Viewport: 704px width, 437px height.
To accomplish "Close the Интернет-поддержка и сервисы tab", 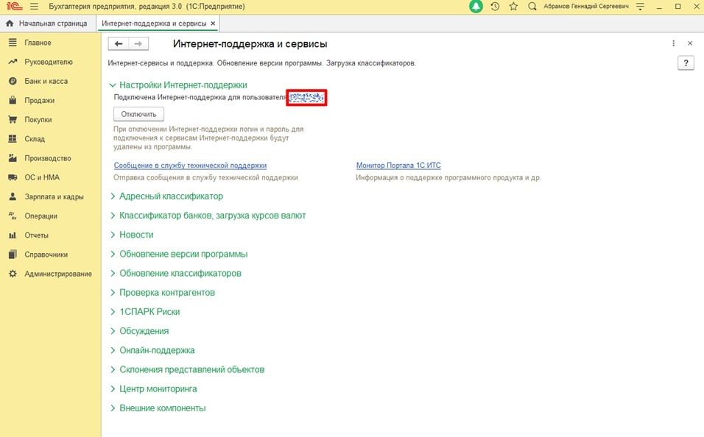I will coord(213,24).
